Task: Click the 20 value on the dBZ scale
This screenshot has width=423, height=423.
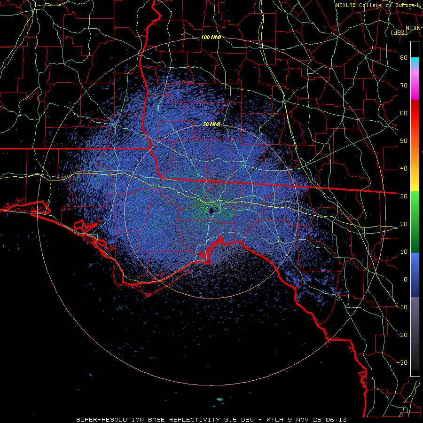Action: 404,224
